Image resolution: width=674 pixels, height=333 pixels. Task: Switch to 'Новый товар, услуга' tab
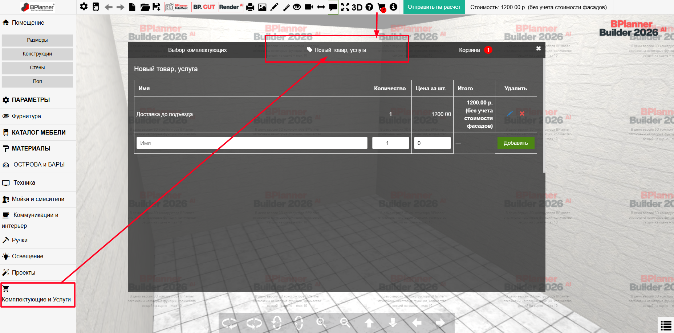pyautogui.click(x=337, y=50)
